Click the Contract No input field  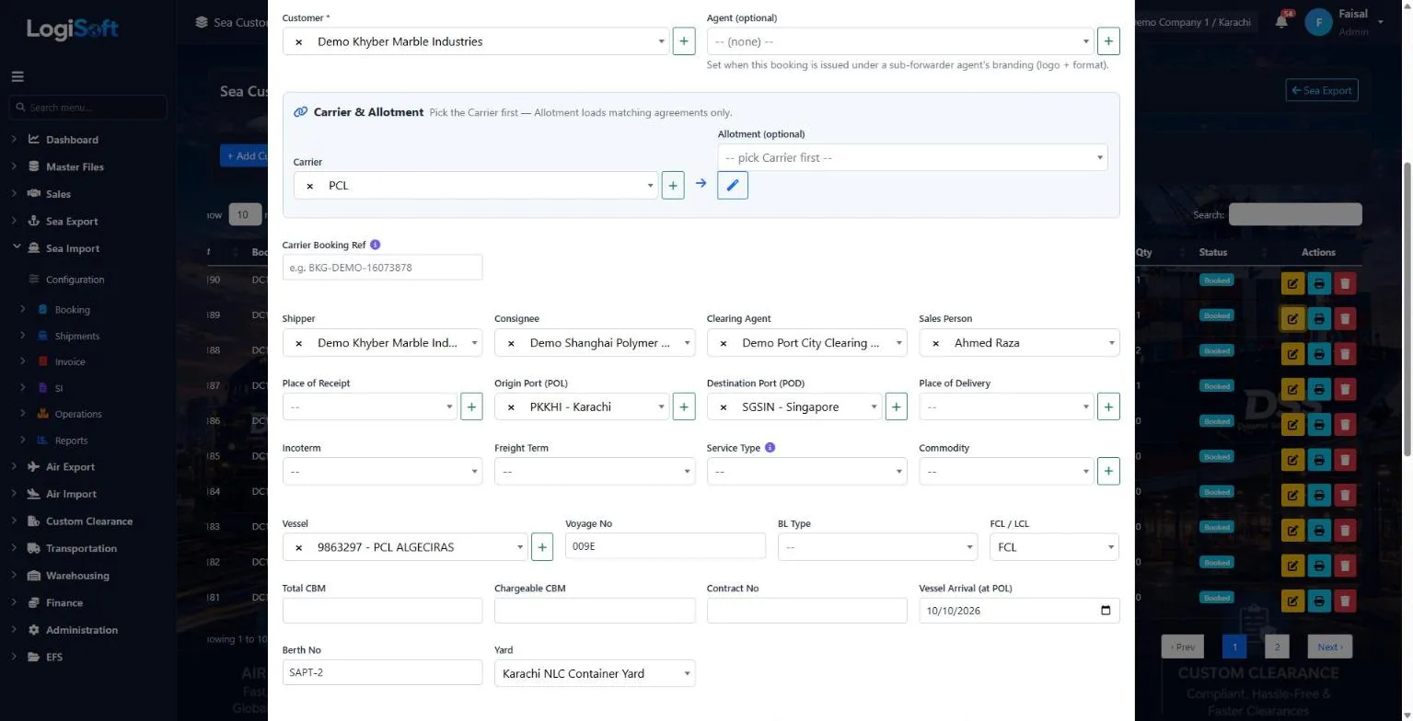click(806, 611)
